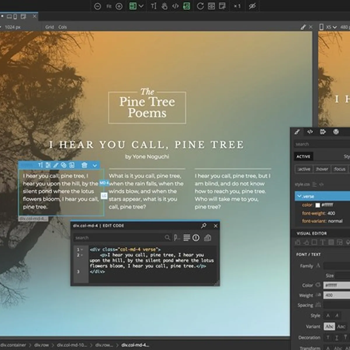Click the Grid button above the page
350x350 pixels.
point(50,27)
